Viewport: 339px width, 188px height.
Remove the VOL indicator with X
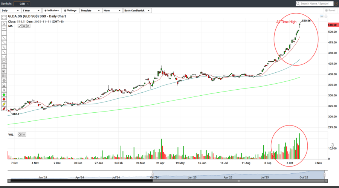coord(24,135)
